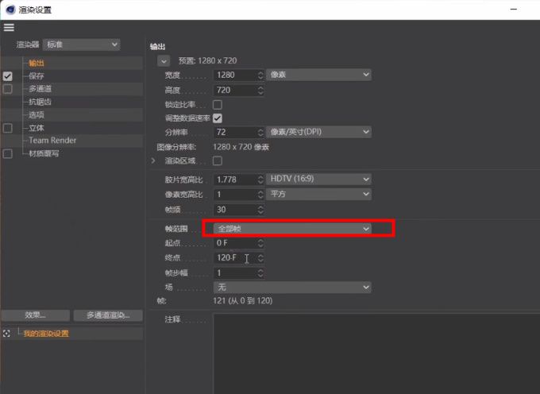
Task: Expand the 渲染区域 section arrow
Action: click(x=153, y=160)
